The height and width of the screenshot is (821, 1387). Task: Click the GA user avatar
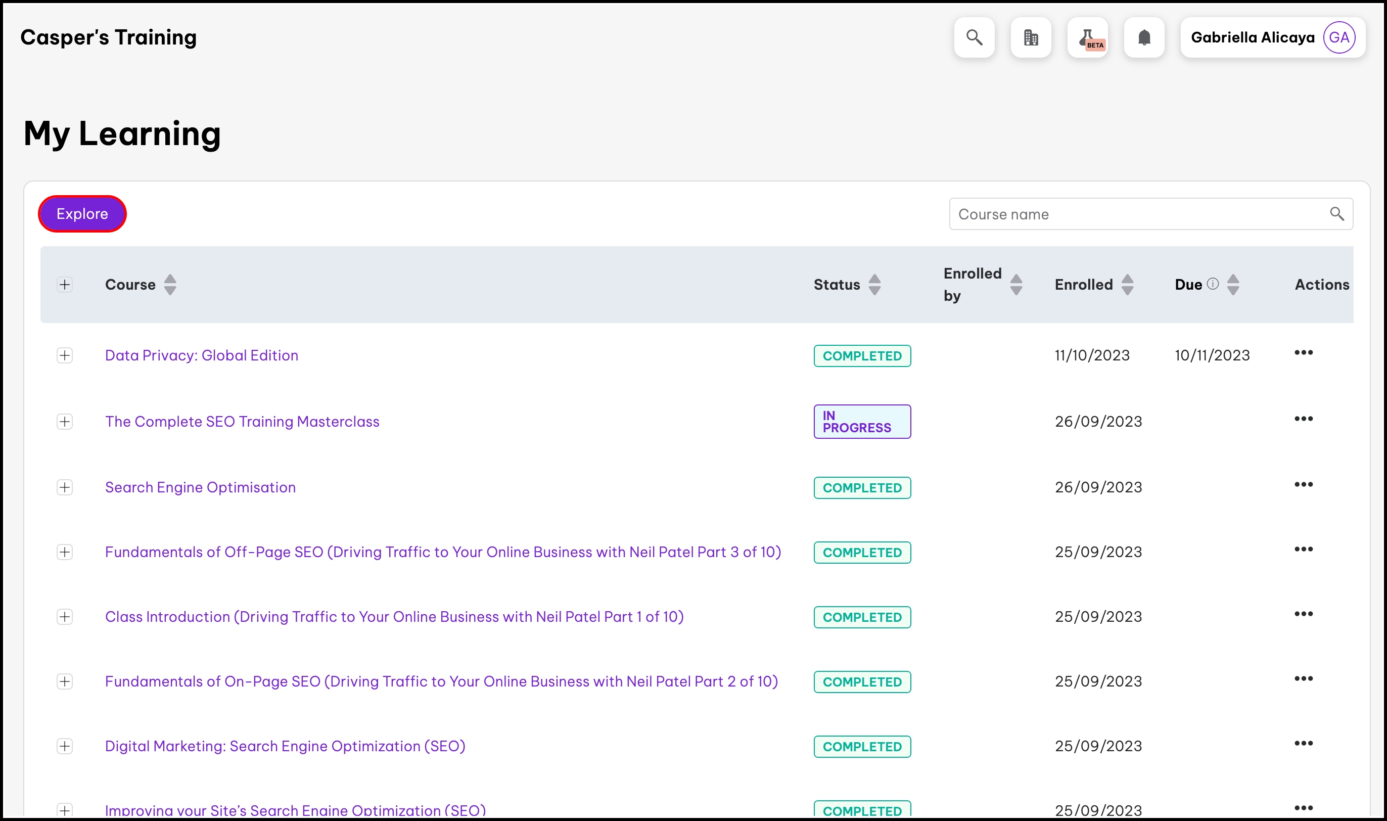click(1339, 37)
